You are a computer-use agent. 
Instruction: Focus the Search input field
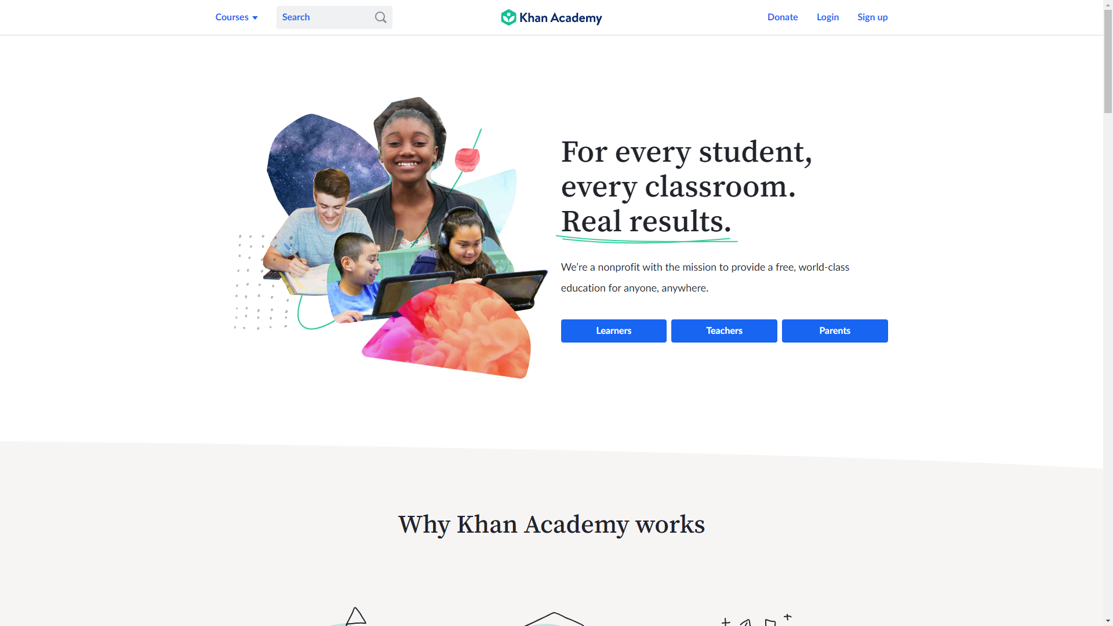[x=334, y=17]
